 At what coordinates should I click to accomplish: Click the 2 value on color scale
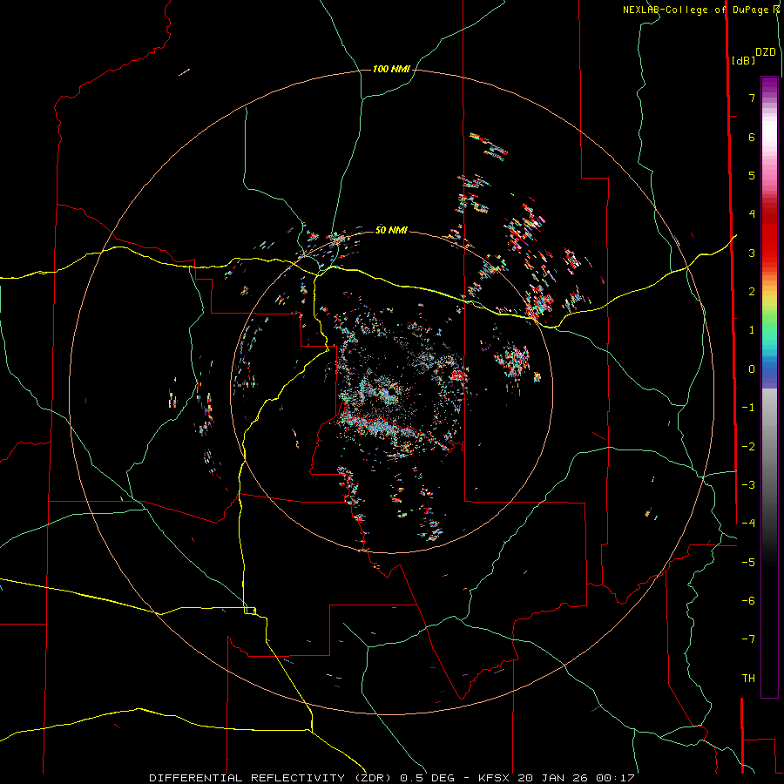pos(752,292)
